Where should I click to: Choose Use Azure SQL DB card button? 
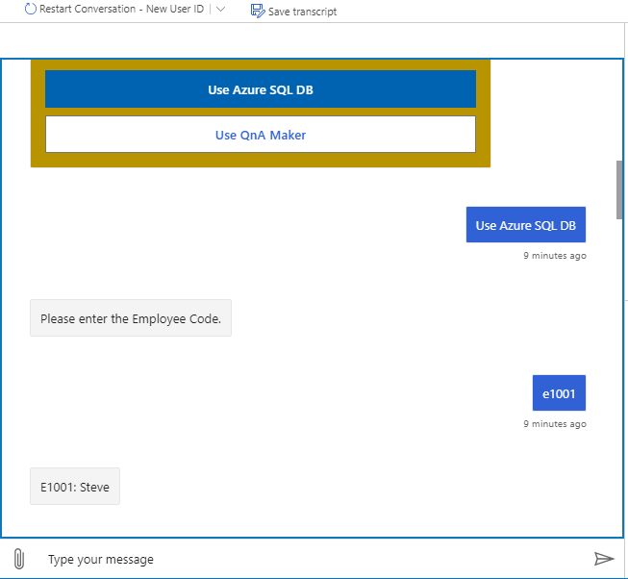coord(261,89)
